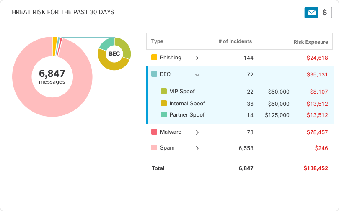The height and width of the screenshot is (211, 339).
Task: Click Spam risk value $246
Action: click(321, 148)
